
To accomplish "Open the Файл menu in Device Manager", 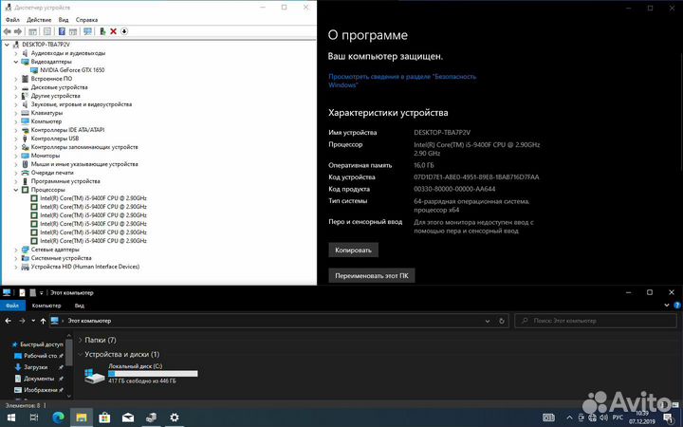I will coord(12,20).
